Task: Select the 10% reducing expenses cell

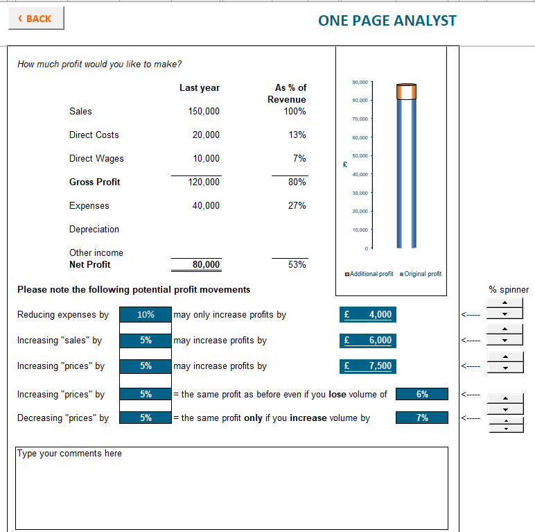Action: (x=146, y=315)
